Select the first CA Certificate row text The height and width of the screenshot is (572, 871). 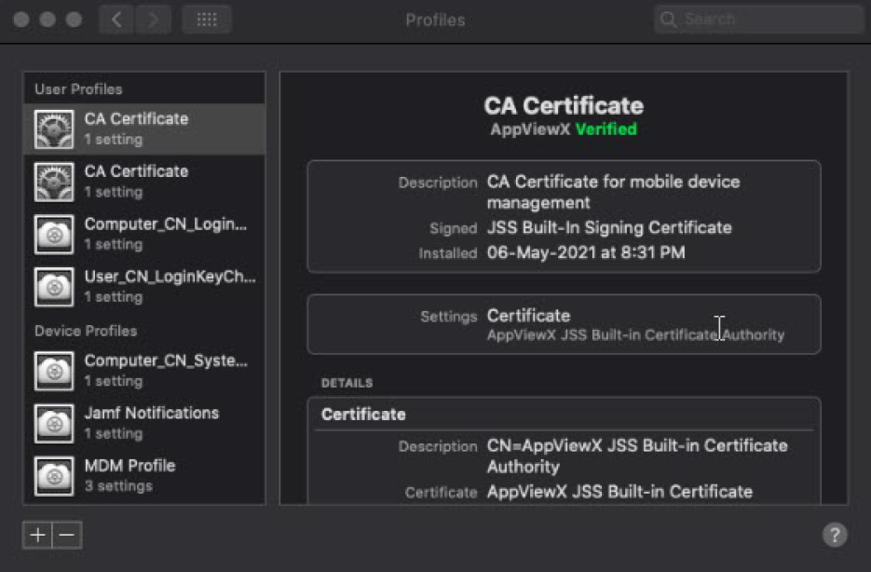pyautogui.click(x=136, y=119)
